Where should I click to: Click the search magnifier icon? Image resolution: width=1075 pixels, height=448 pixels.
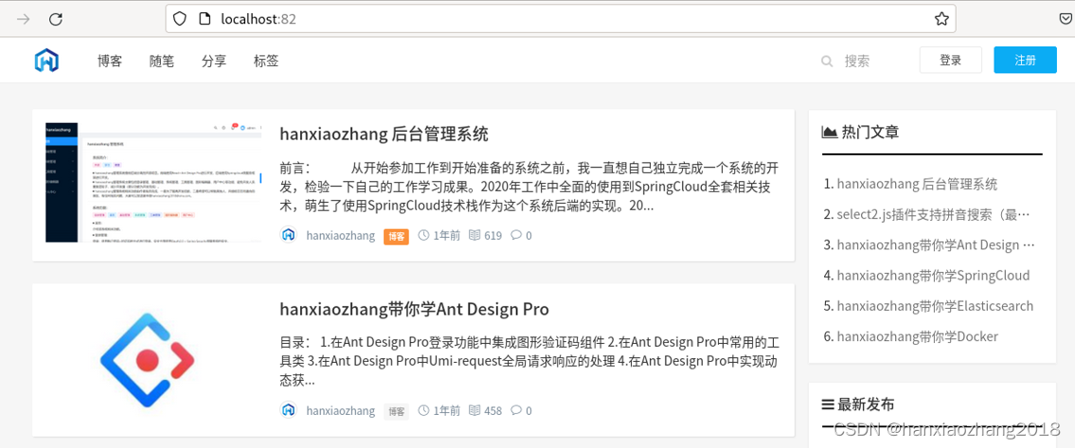coord(827,61)
